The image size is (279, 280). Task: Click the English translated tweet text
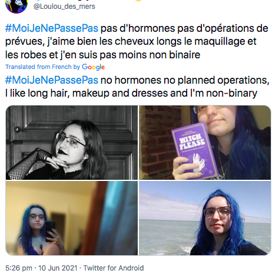click(137, 87)
